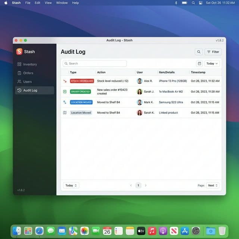Open the Window menu

point(62,3)
